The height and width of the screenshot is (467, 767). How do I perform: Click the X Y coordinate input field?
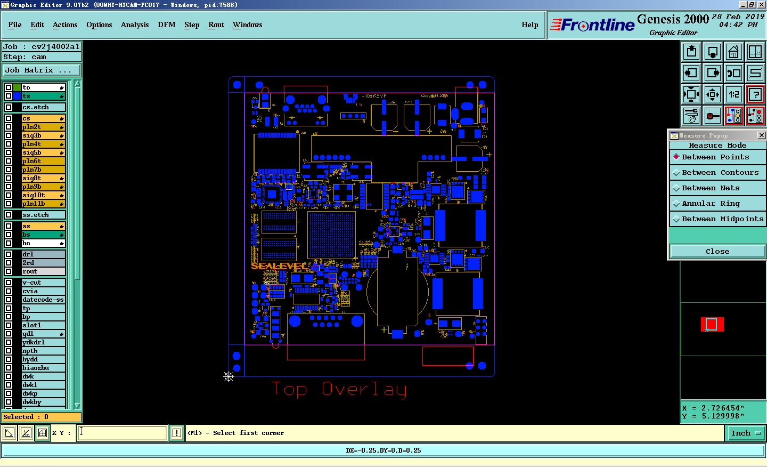coord(123,433)
